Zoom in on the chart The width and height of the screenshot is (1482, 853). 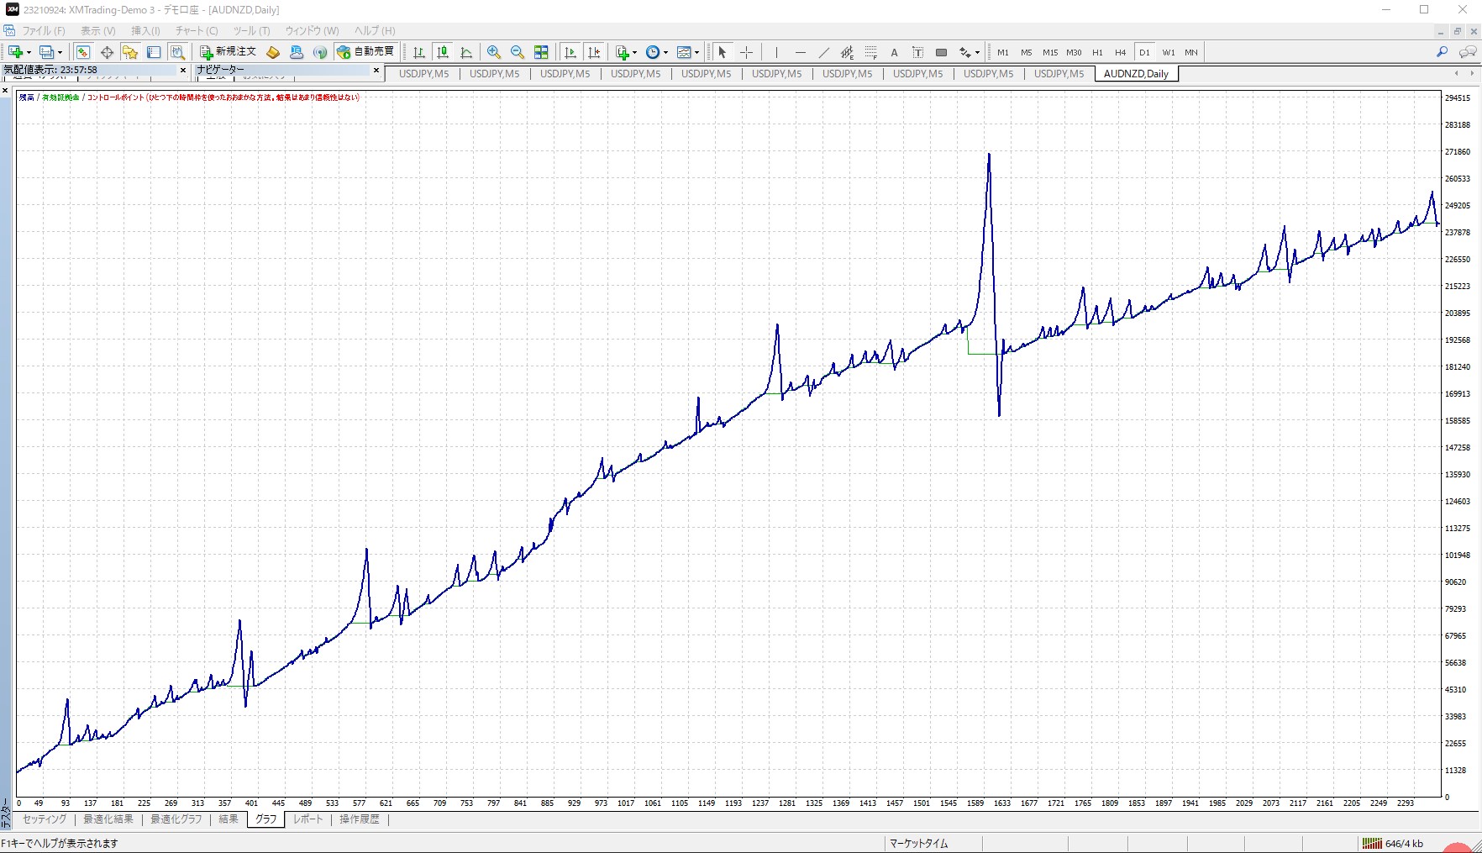coord(494,52)
